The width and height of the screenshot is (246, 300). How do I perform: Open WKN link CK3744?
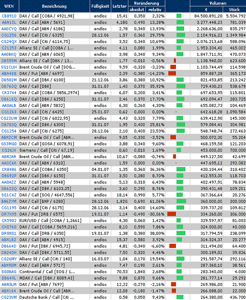tap(9, 93)
